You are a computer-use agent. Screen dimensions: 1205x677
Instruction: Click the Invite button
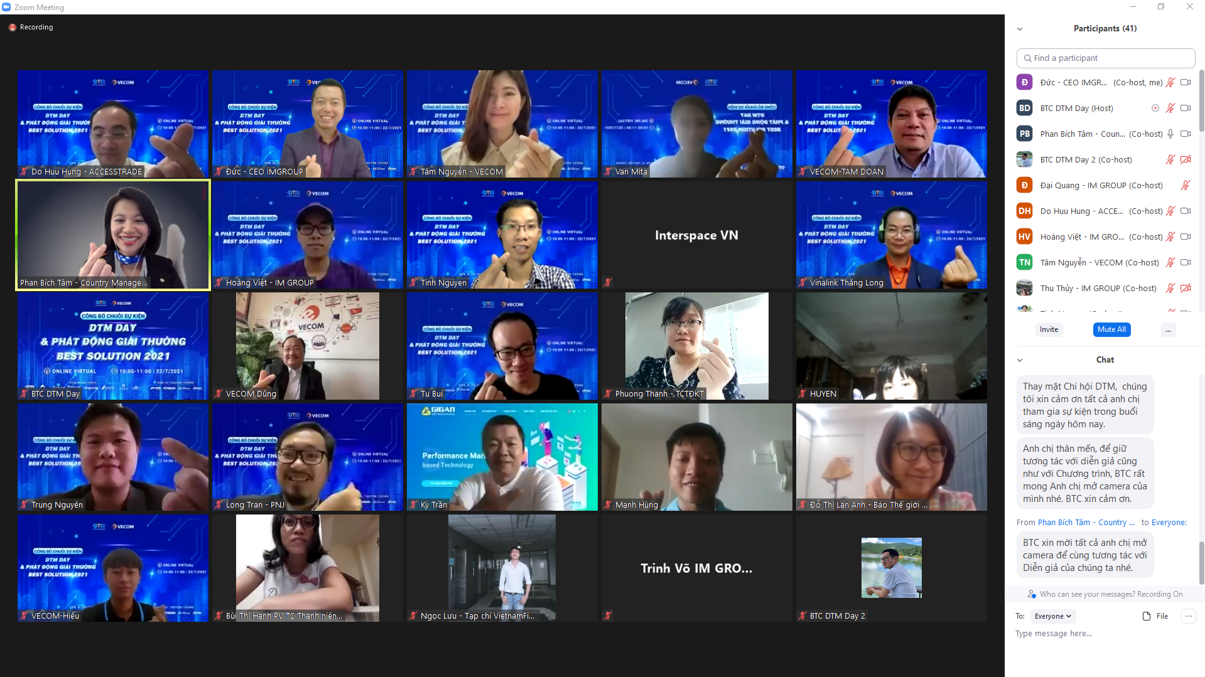coord(1049,329)
